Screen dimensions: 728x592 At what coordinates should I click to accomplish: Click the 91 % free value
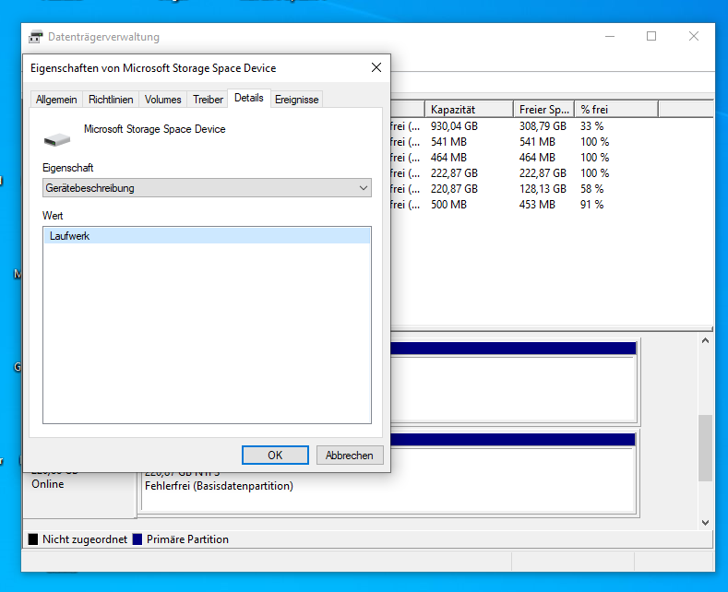(x=592, y=205)
